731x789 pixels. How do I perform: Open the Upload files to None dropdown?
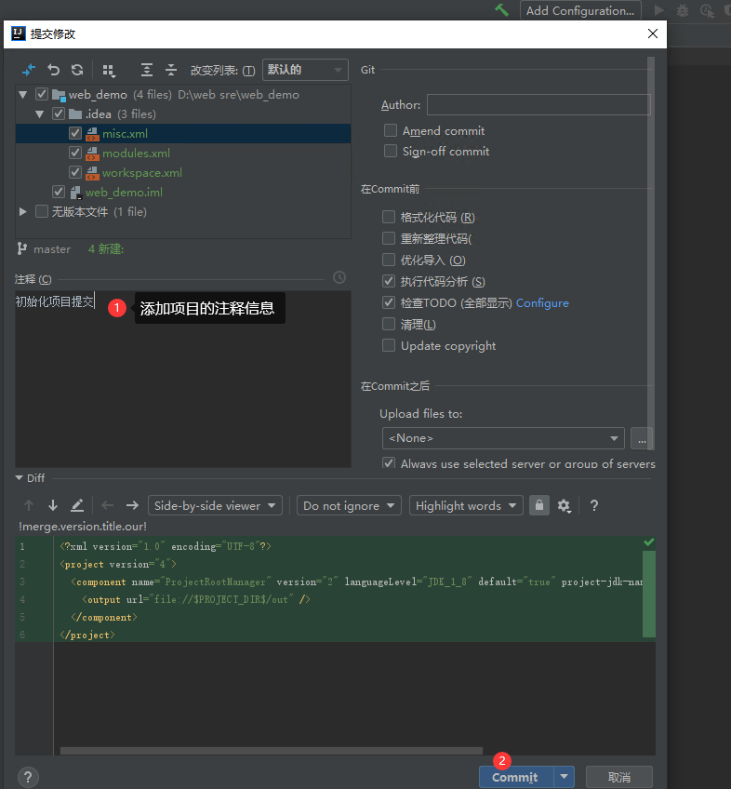pos(503,438)
